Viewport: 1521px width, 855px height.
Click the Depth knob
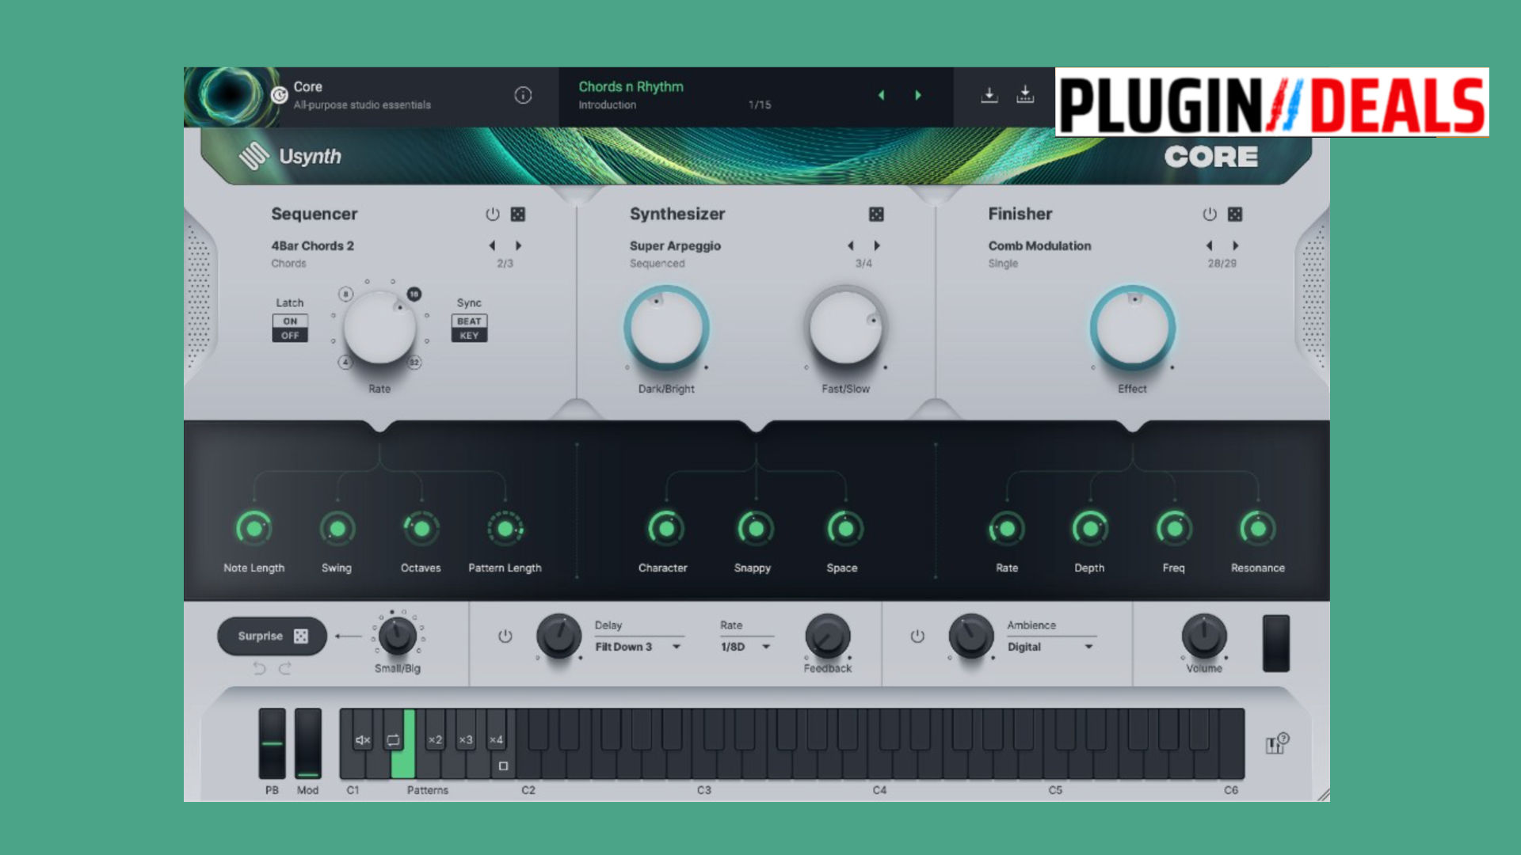pyautogui.click(x=1091, y=529)
